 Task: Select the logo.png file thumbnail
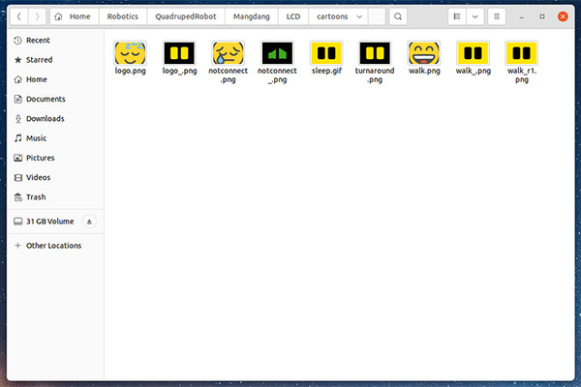point(129,54)
